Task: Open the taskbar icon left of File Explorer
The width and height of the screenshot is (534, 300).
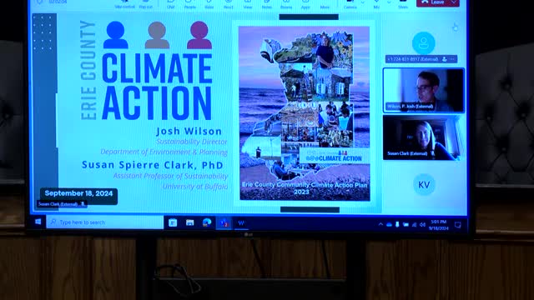Action: [x=173, y=222]
